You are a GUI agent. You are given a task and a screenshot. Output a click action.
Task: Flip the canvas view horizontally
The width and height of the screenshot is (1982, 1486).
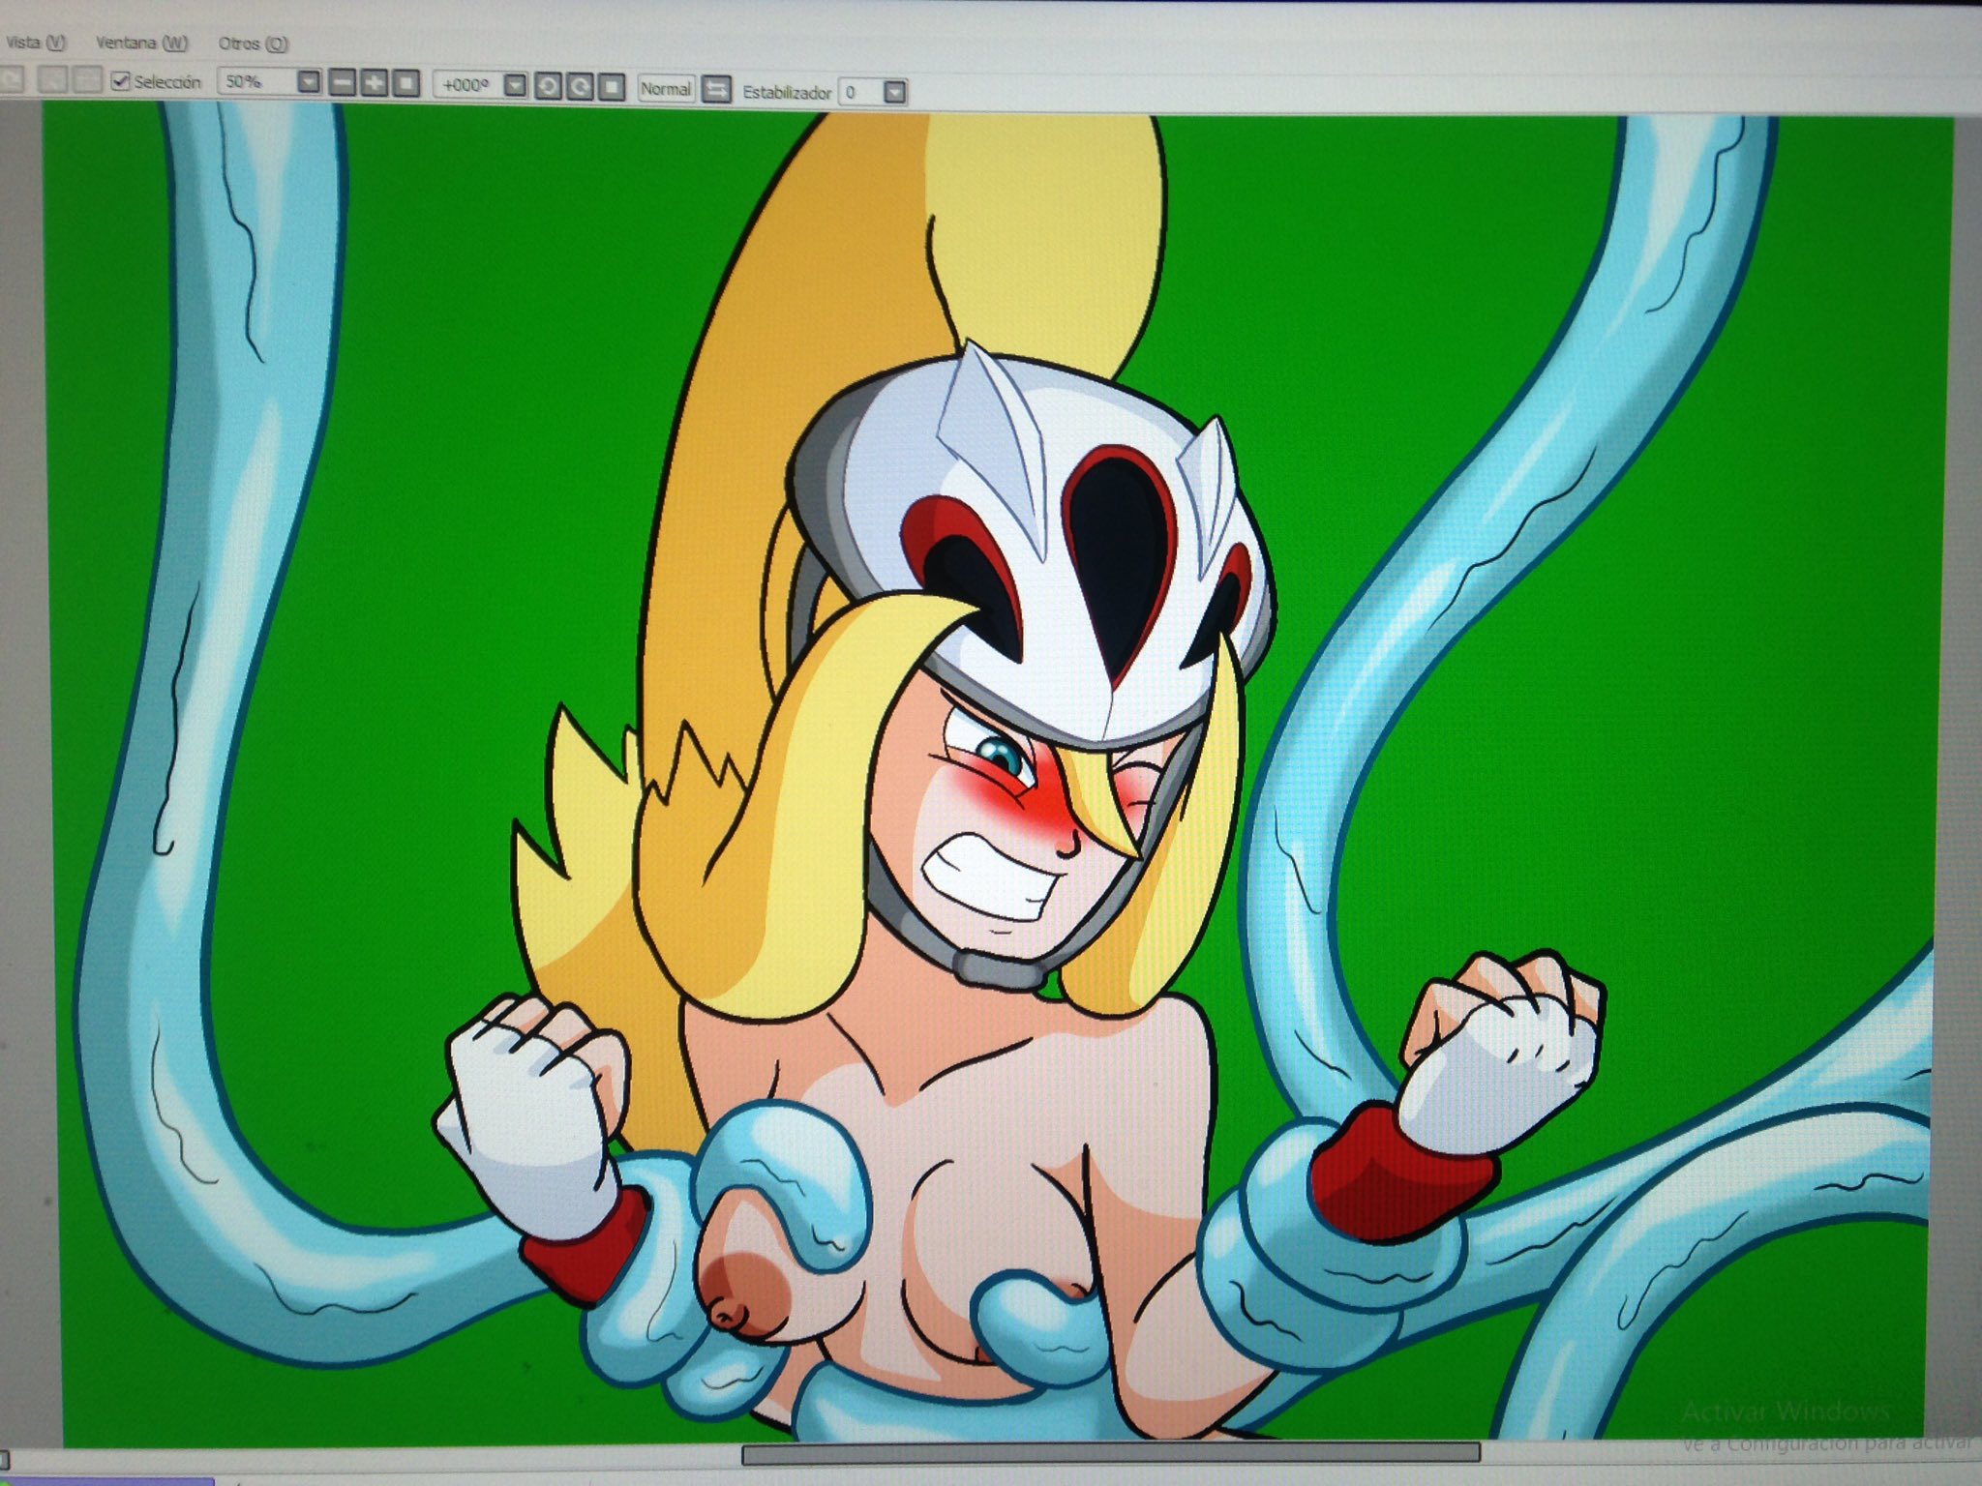click(x=716, y=90)
